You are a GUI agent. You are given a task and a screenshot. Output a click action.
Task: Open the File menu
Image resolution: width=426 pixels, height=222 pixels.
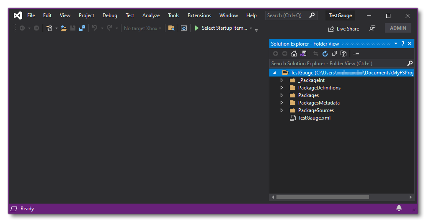pyautogui.click(x=31, y=15)
